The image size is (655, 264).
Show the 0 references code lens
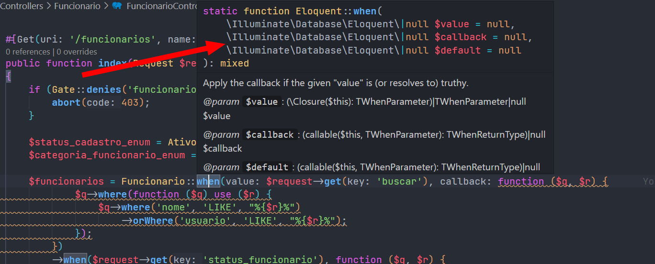tap(28, 52)
